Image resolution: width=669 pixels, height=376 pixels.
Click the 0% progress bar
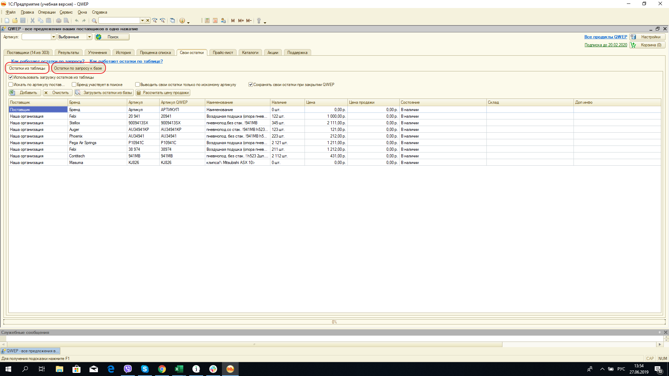334,322
